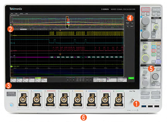Click the blue power button icon
The image size is (167, 122).
(11, 105)
